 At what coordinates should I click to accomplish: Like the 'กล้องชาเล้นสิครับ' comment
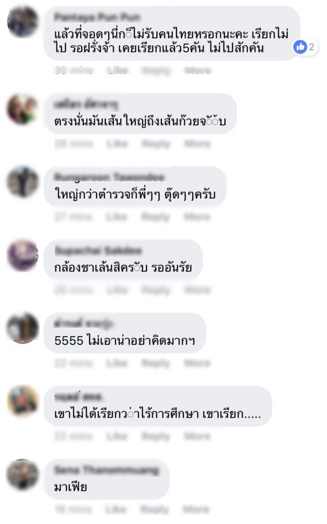117,290
